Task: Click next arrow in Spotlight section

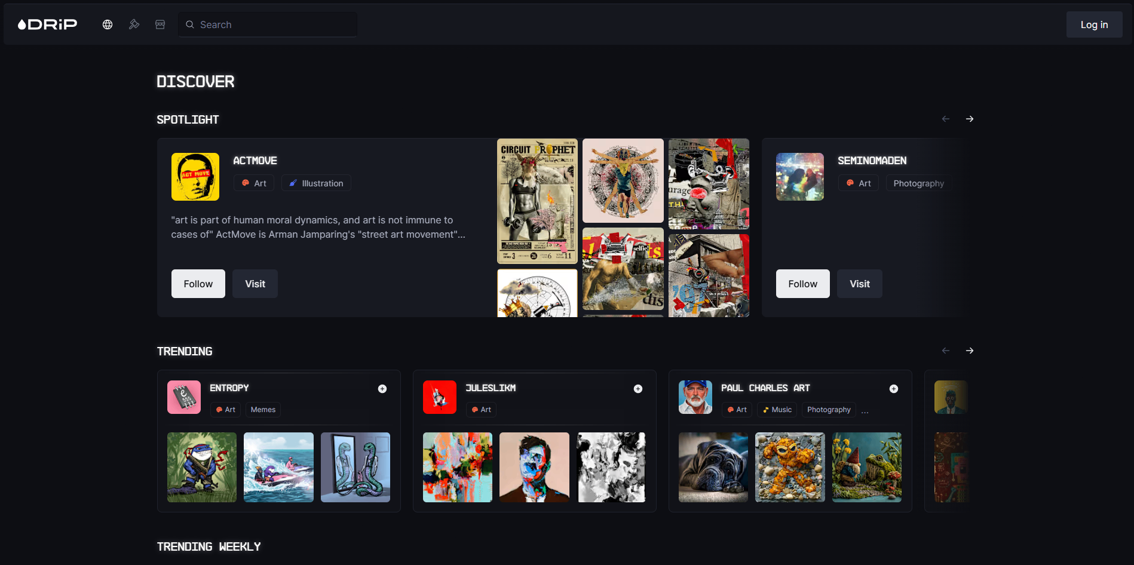Action: tap(970, 119)
